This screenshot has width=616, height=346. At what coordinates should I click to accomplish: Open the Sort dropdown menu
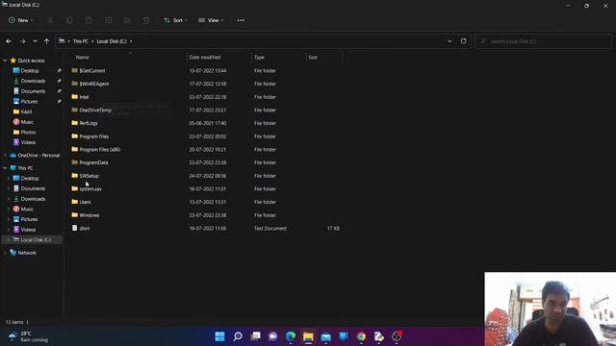click(175, 20)
